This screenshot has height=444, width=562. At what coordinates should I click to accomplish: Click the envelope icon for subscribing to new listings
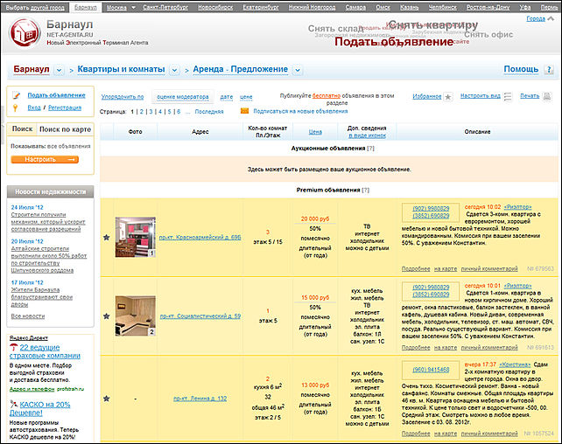[243, 112]
